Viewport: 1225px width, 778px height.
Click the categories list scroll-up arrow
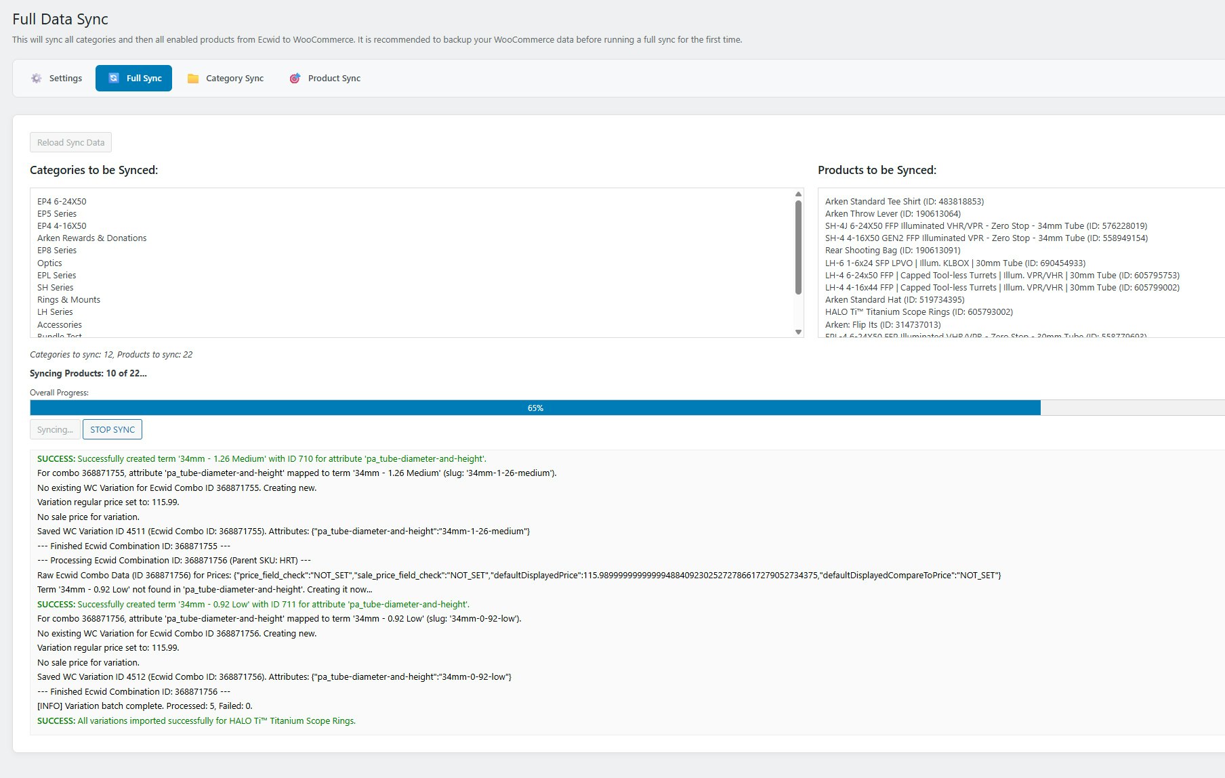[798, 194]
